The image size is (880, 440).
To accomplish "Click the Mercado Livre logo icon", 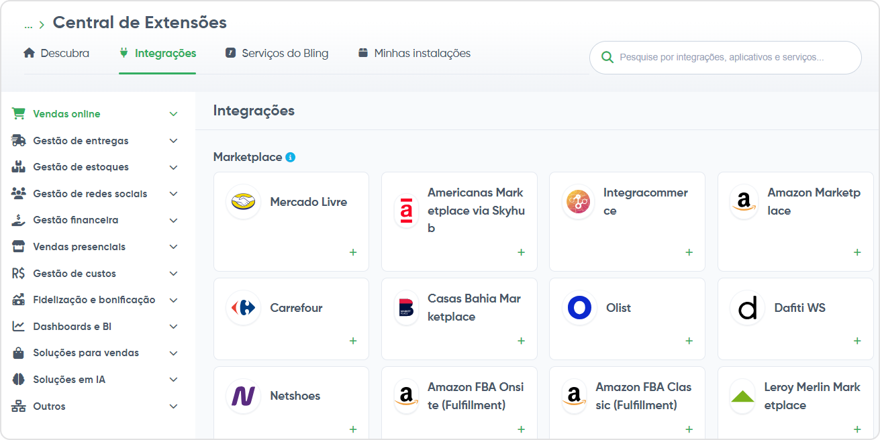I will pos(243,202).
